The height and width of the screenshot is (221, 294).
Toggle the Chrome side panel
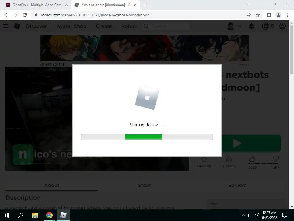point(269,15)
